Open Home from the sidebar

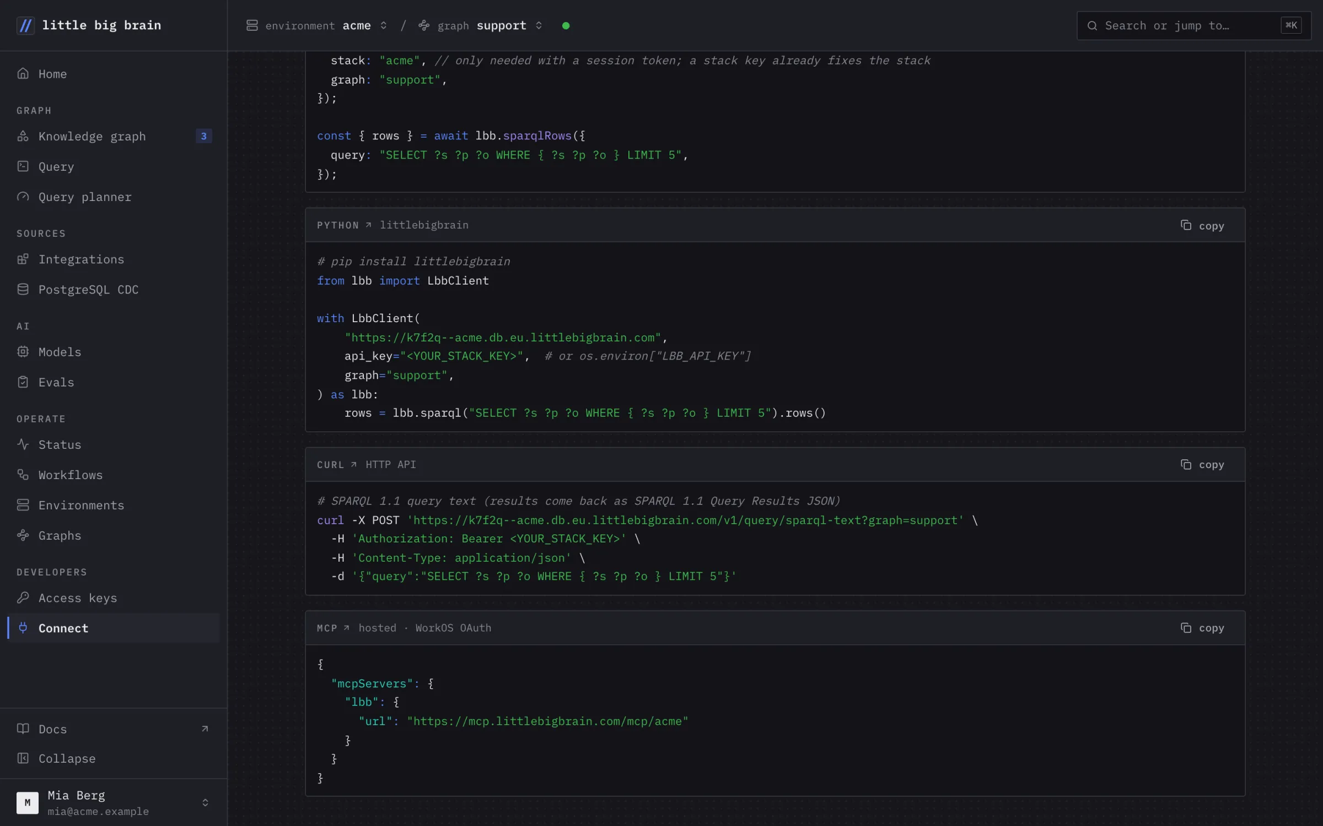(114, 74)
